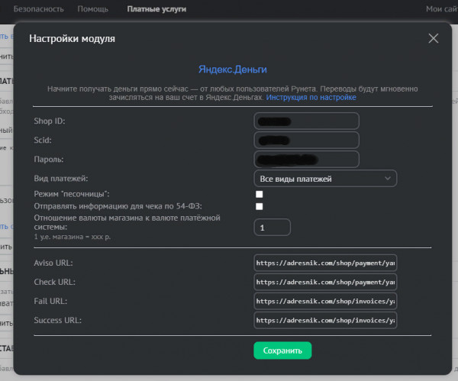Viewport: 458px width, 381px height.
Task: Open the Яндекс.Деньги link
Action: [233, 69]
